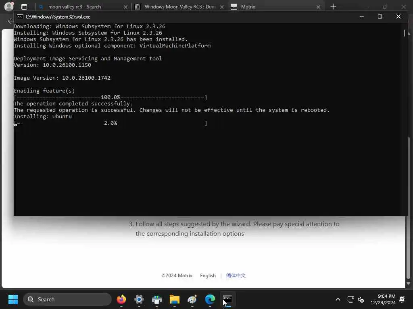Close the Motrix browser tab
Image resolution: width=413 pixels, height=309 pixels.
tap(319, 7)
